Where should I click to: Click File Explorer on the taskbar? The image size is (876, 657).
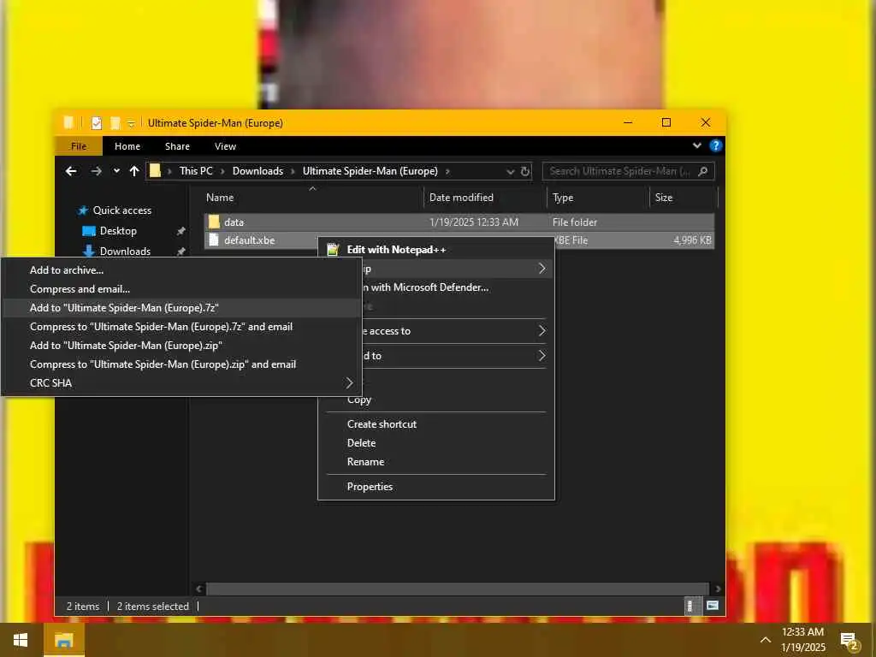coord(63,640)
